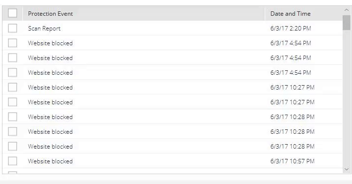Click the scrollbar down arrow

coord(347,169)
